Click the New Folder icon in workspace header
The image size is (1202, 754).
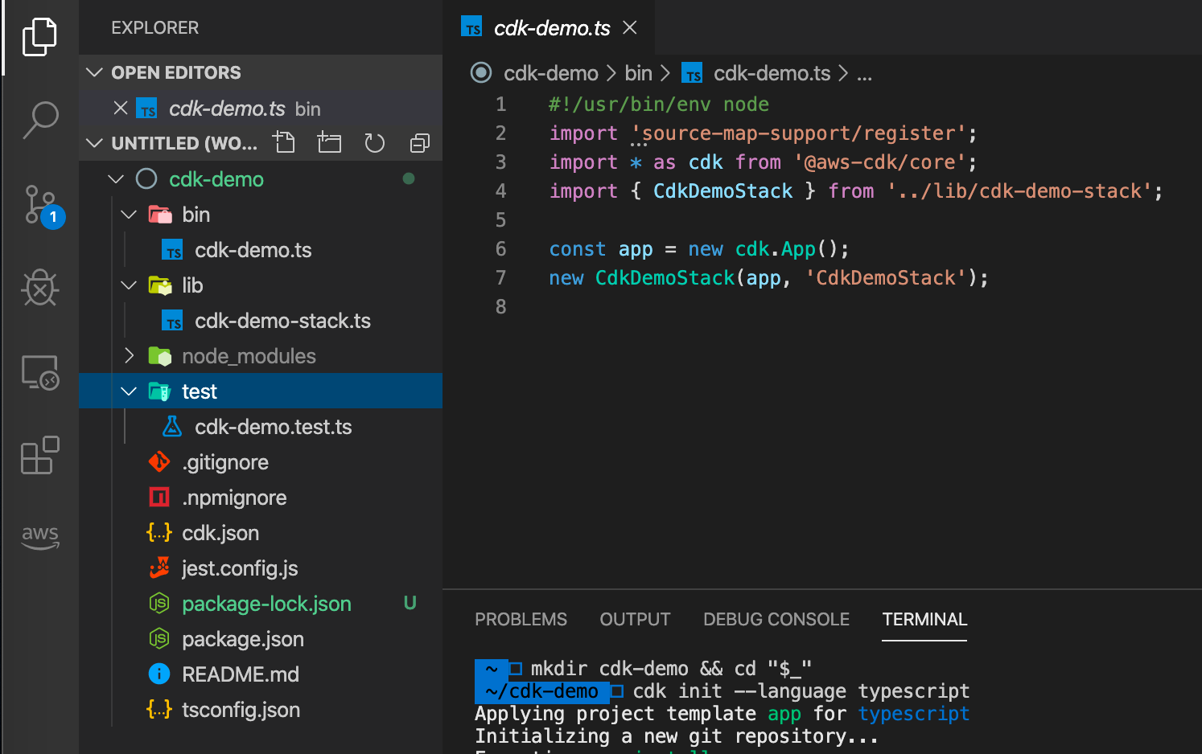[329, 142]
